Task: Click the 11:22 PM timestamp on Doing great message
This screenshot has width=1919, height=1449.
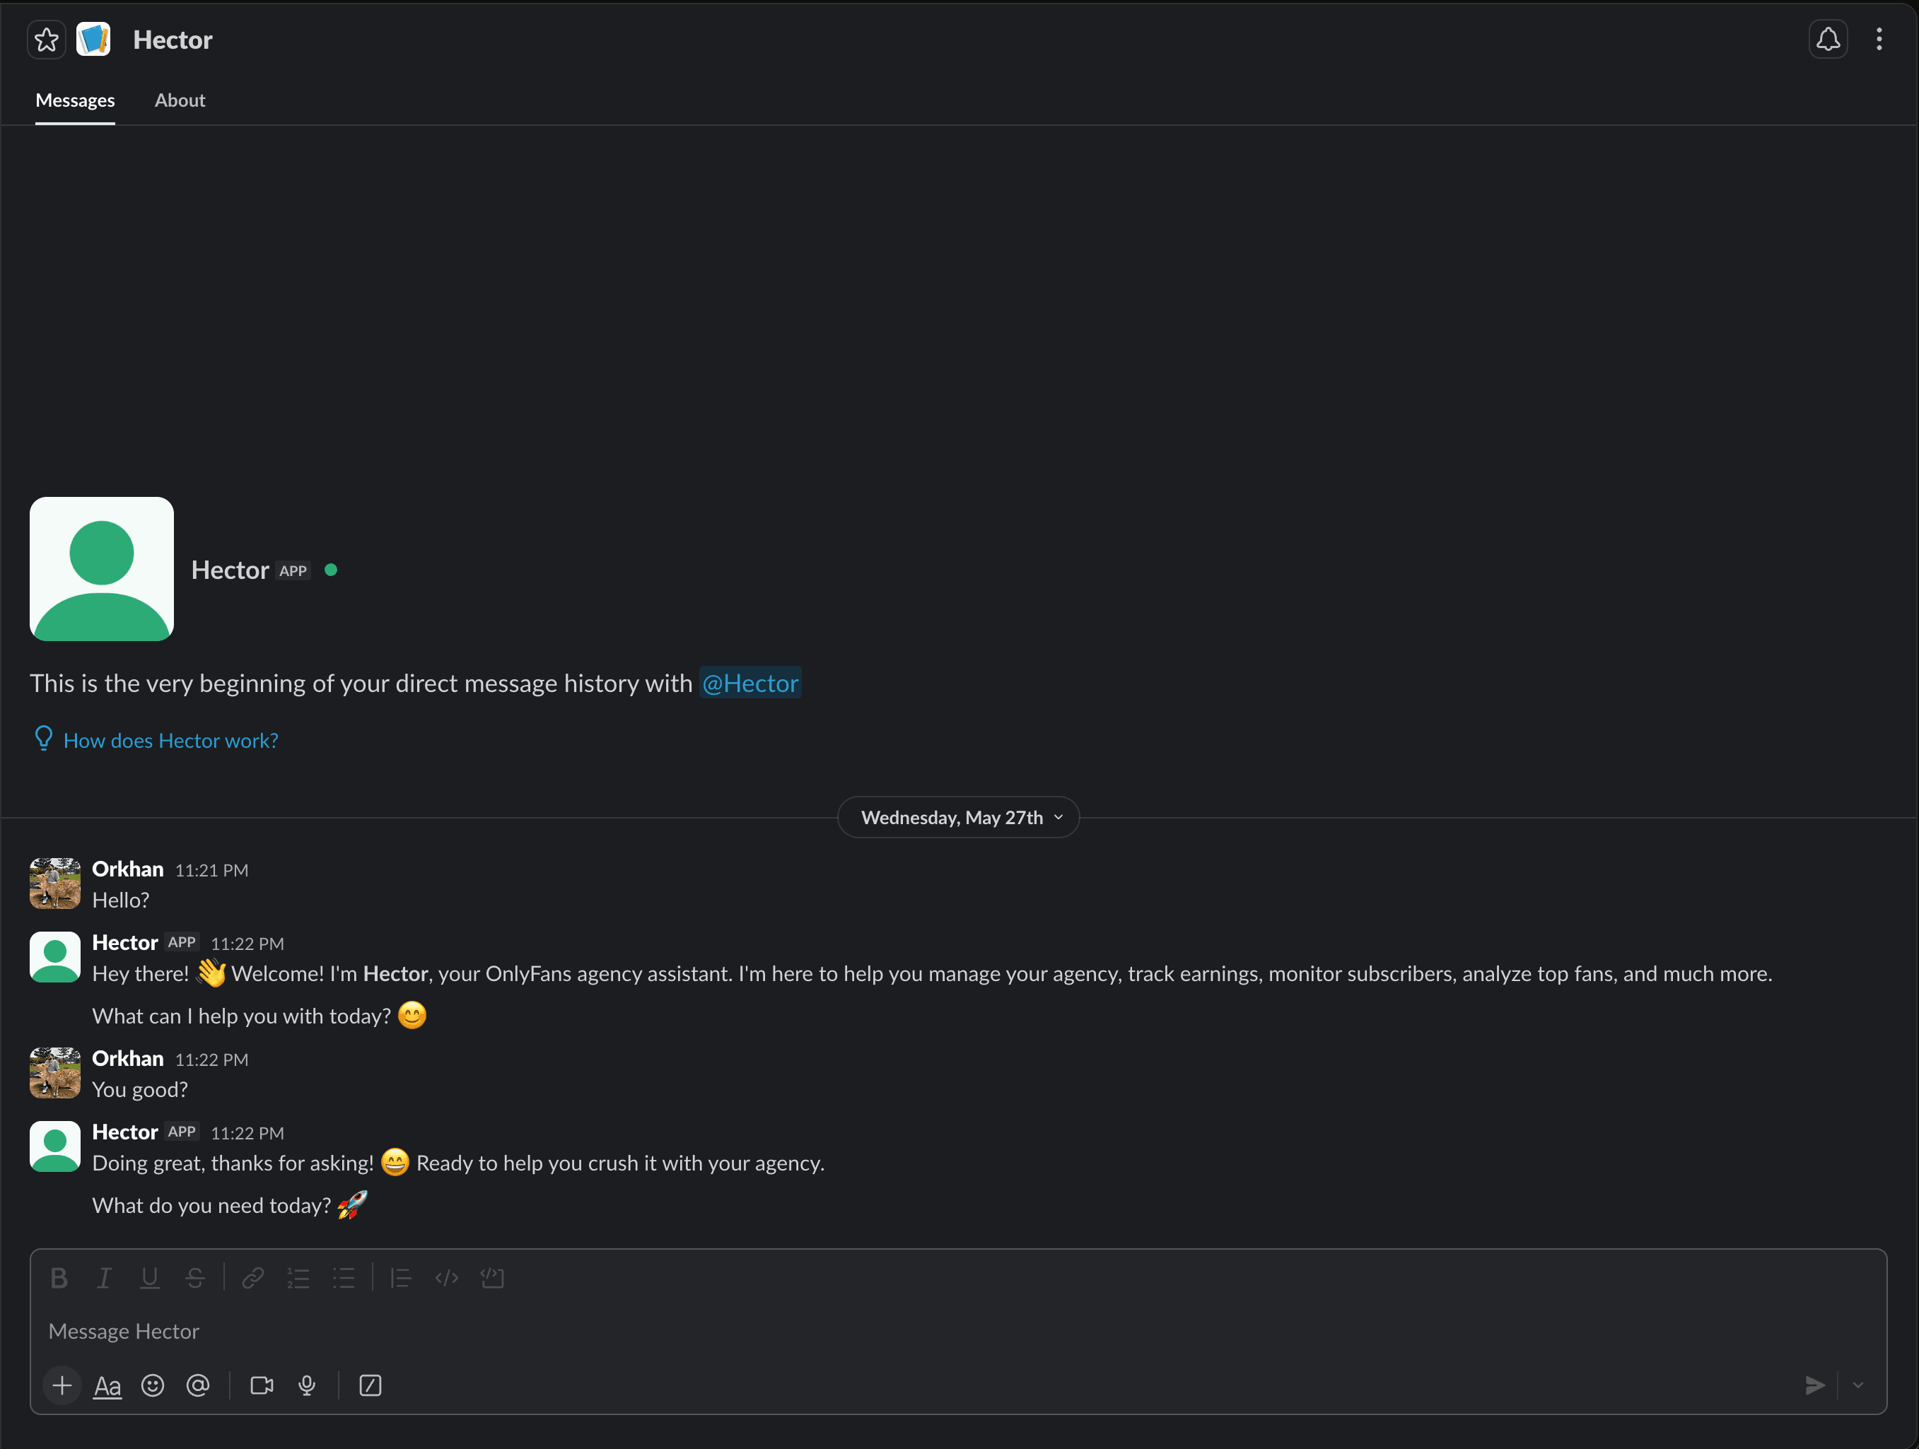Action: tap(247, 1133)
